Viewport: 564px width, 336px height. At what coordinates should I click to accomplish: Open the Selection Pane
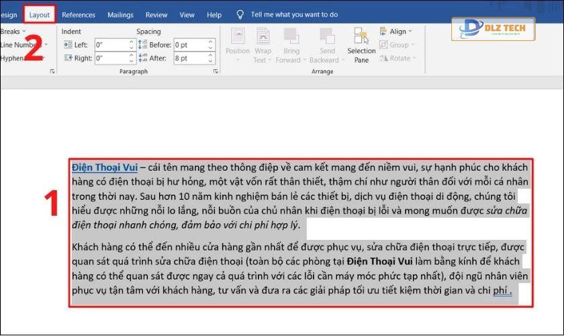[361, 46]
